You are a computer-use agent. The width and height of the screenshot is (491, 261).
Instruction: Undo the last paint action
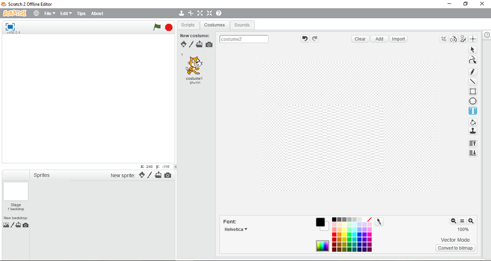pos(305,39)
